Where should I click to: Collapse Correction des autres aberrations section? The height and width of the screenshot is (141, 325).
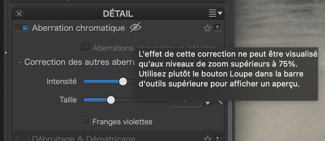20,62
